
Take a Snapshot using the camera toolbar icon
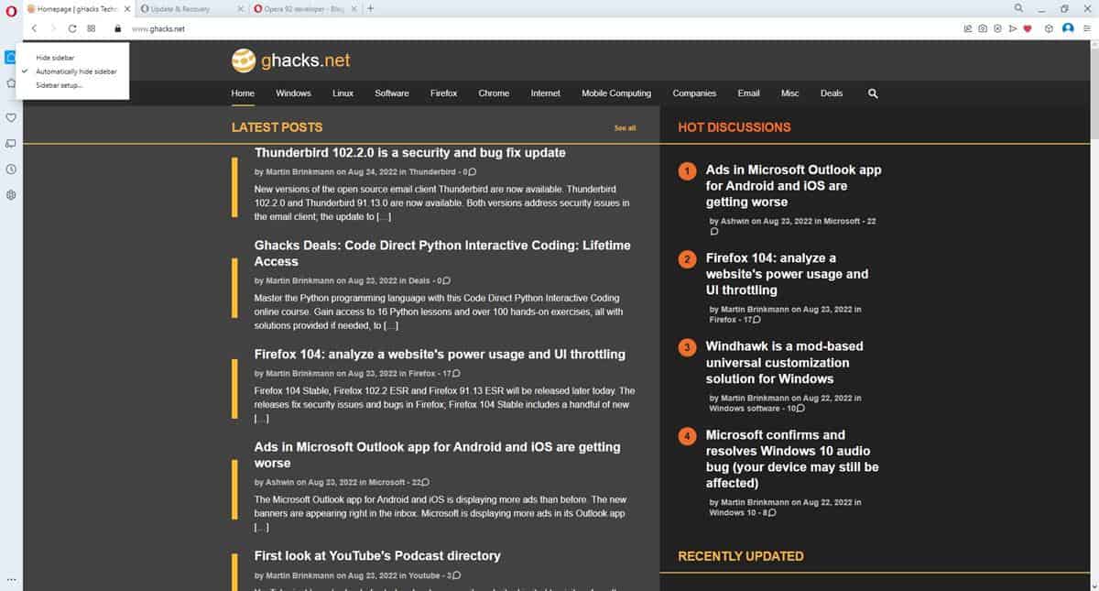982,28
